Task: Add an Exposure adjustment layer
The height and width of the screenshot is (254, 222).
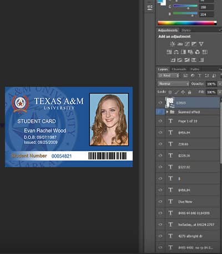Action: tap(194, 44)
